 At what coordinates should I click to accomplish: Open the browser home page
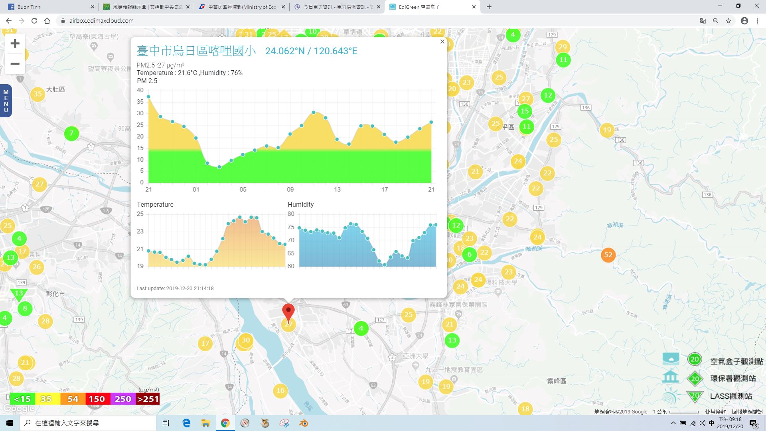[47, 21]
